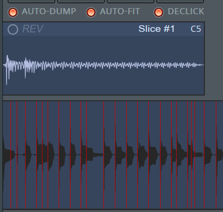Enable the REV reverse toggle
The image size is (223, 212).
[13, 29]
